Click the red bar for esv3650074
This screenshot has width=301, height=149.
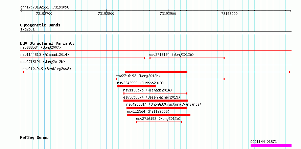click(156, 101)
